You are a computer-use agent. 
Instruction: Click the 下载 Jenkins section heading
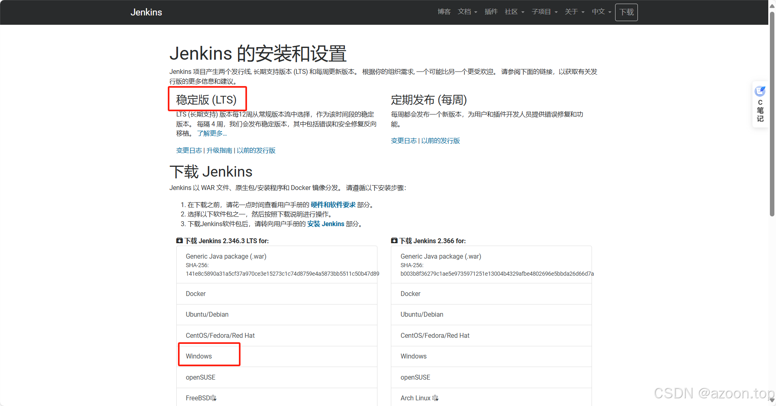pyautogui.click(x=211, y=172)
